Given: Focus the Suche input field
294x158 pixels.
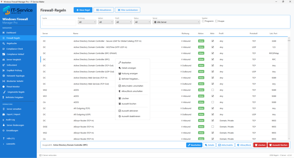Looking at the screenshot, I should tap(59, 23).
